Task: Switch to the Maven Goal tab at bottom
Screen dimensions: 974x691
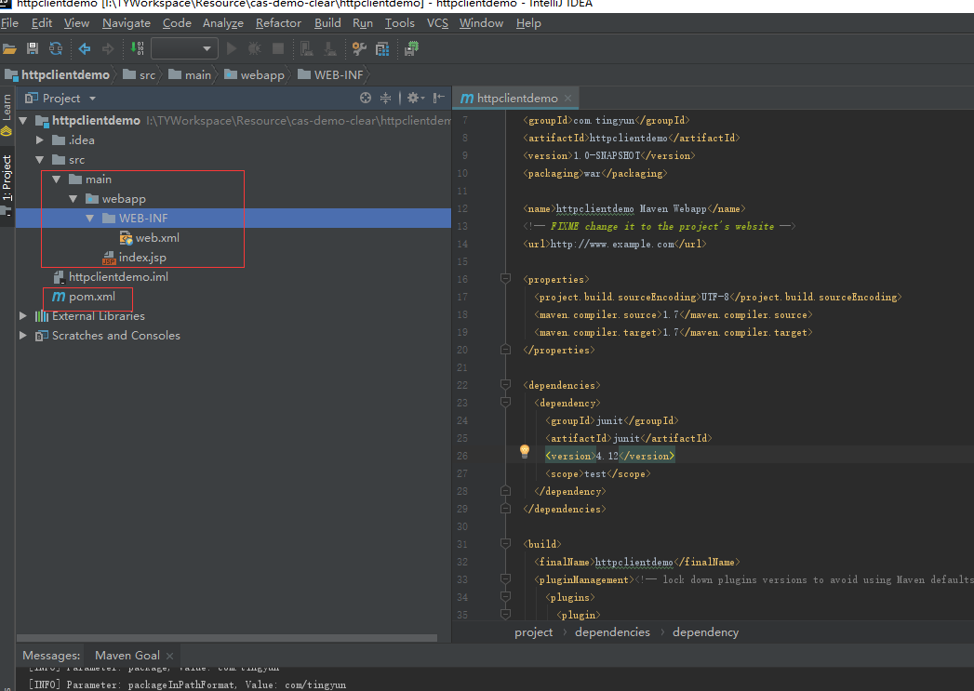Action: (130, 655)
